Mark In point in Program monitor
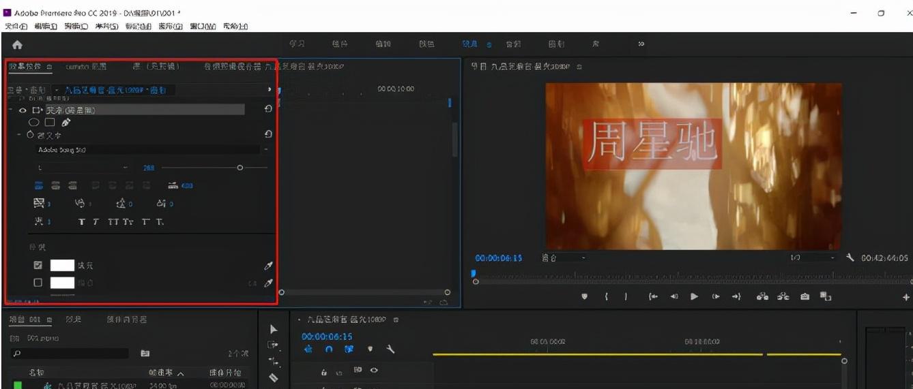 [605, 297]
